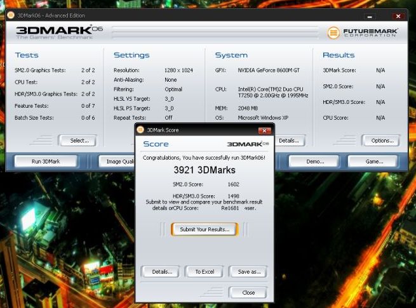Click the CPU Test count 2 of 2

pos(88,82)
